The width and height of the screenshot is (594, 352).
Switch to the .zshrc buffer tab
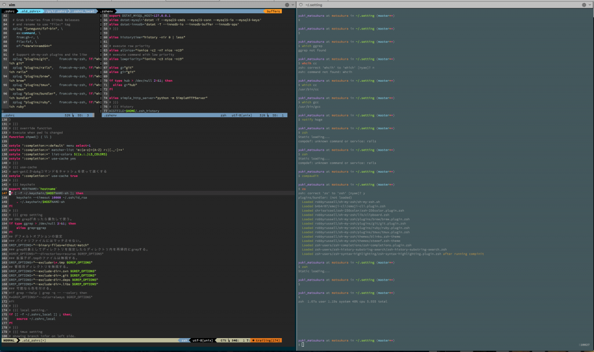tap(8, 11)
